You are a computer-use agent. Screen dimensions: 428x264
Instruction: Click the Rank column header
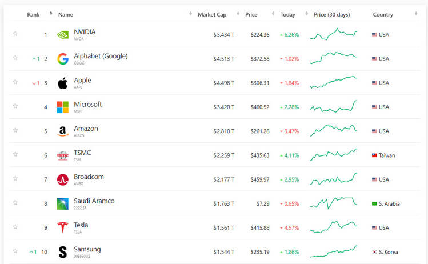pos(33,15)
